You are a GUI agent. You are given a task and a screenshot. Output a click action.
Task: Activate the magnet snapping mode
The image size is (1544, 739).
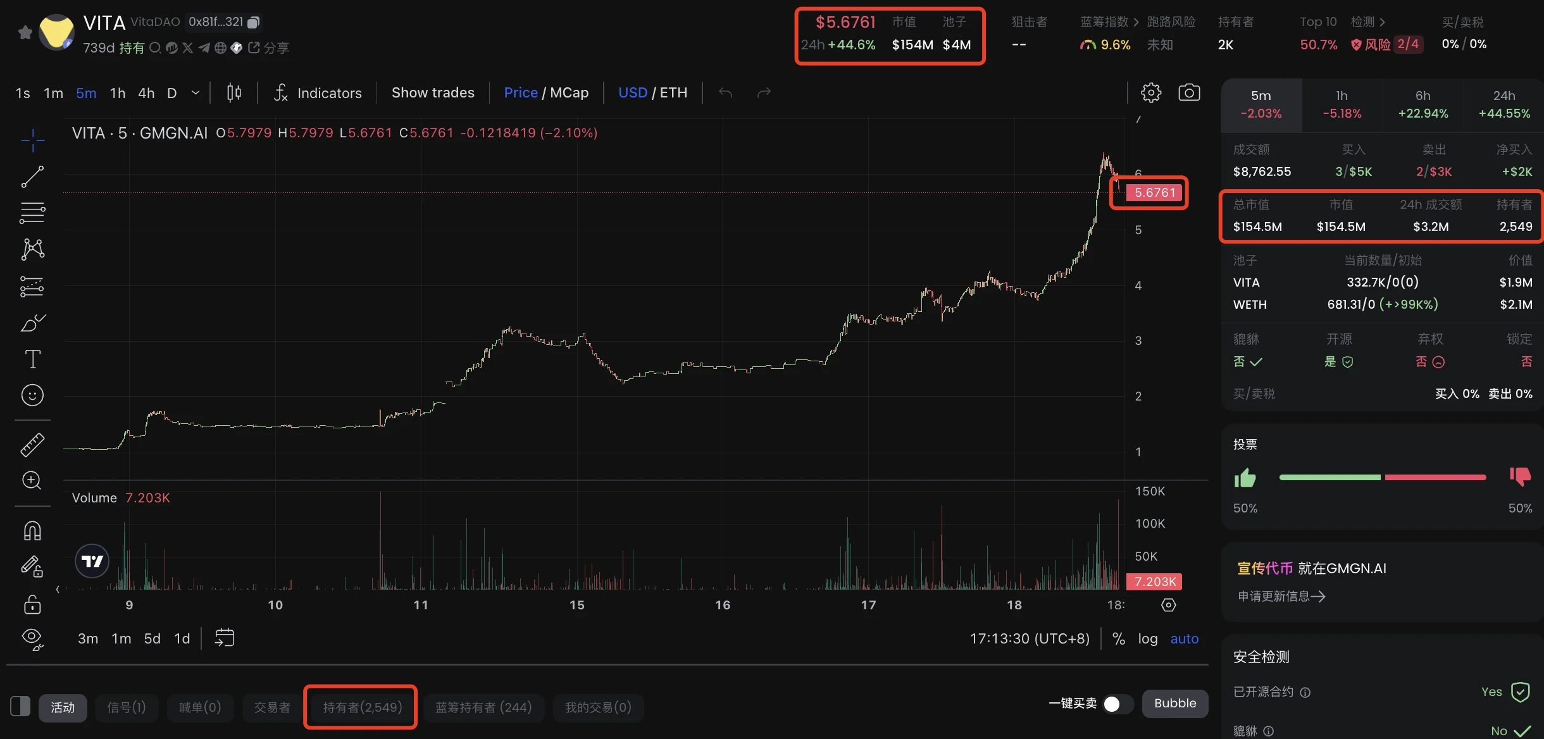pos(32,530)
